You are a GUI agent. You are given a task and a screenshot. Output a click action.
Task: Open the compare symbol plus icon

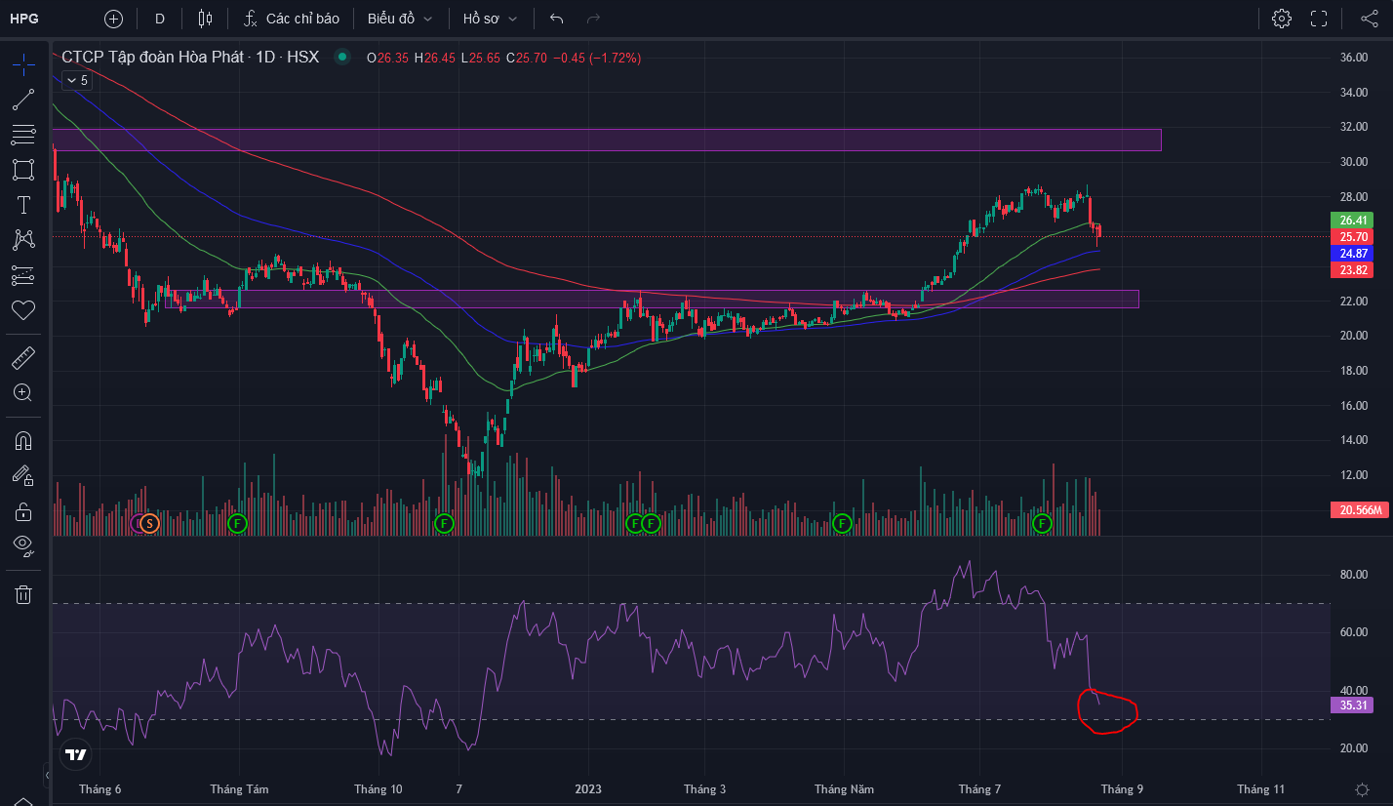click(x=113, y=19)
